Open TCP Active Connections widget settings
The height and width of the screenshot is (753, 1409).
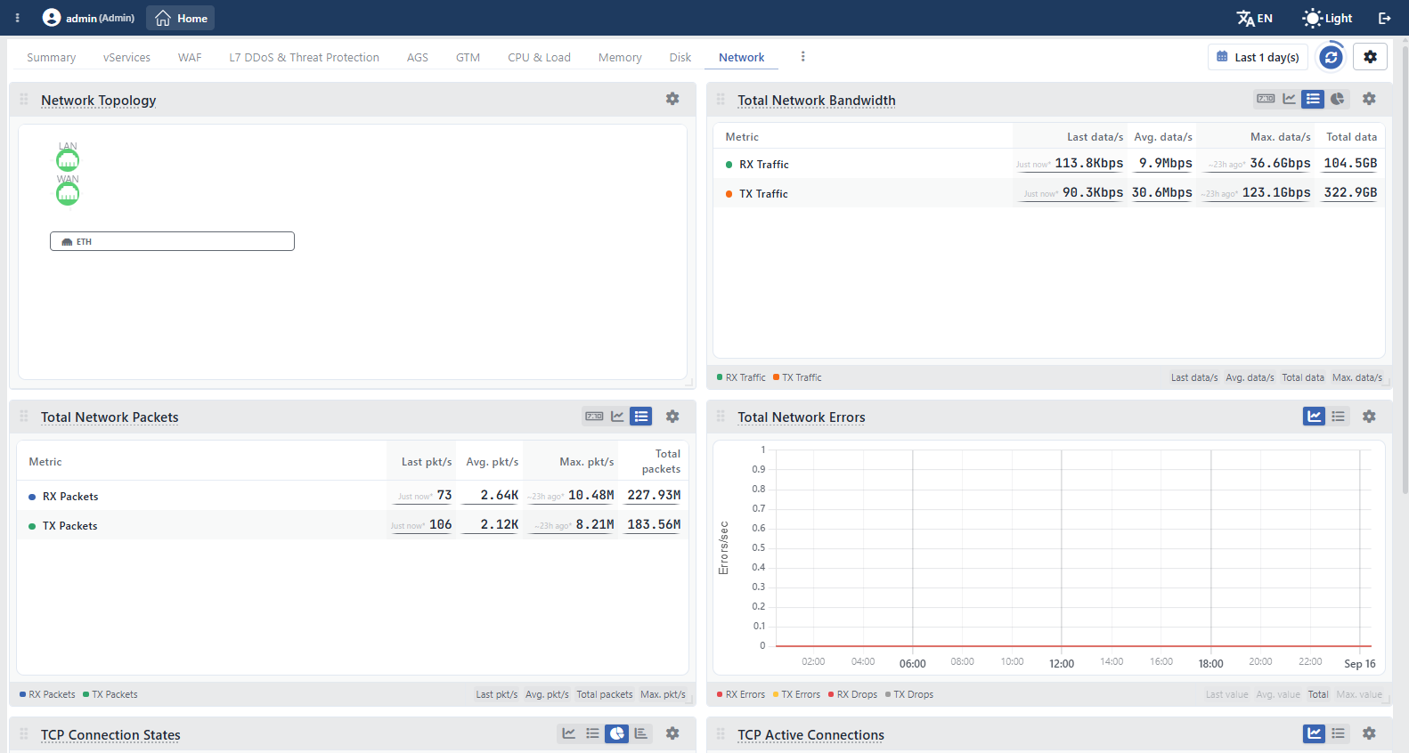click(x=1369, y=733)
